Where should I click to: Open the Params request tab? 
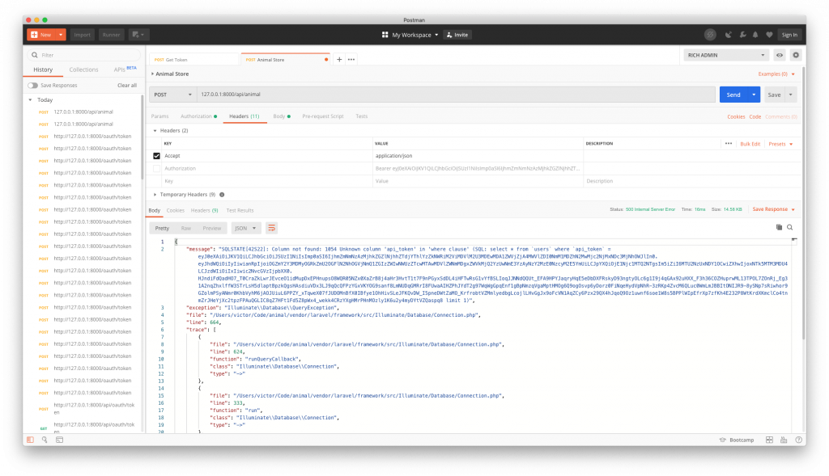point(159,116)
